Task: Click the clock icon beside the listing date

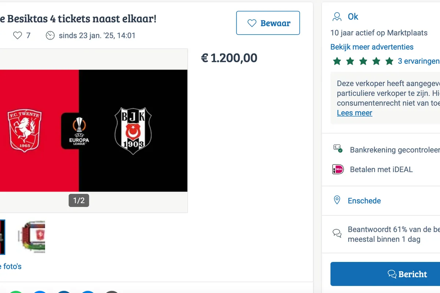Action: 50,35
